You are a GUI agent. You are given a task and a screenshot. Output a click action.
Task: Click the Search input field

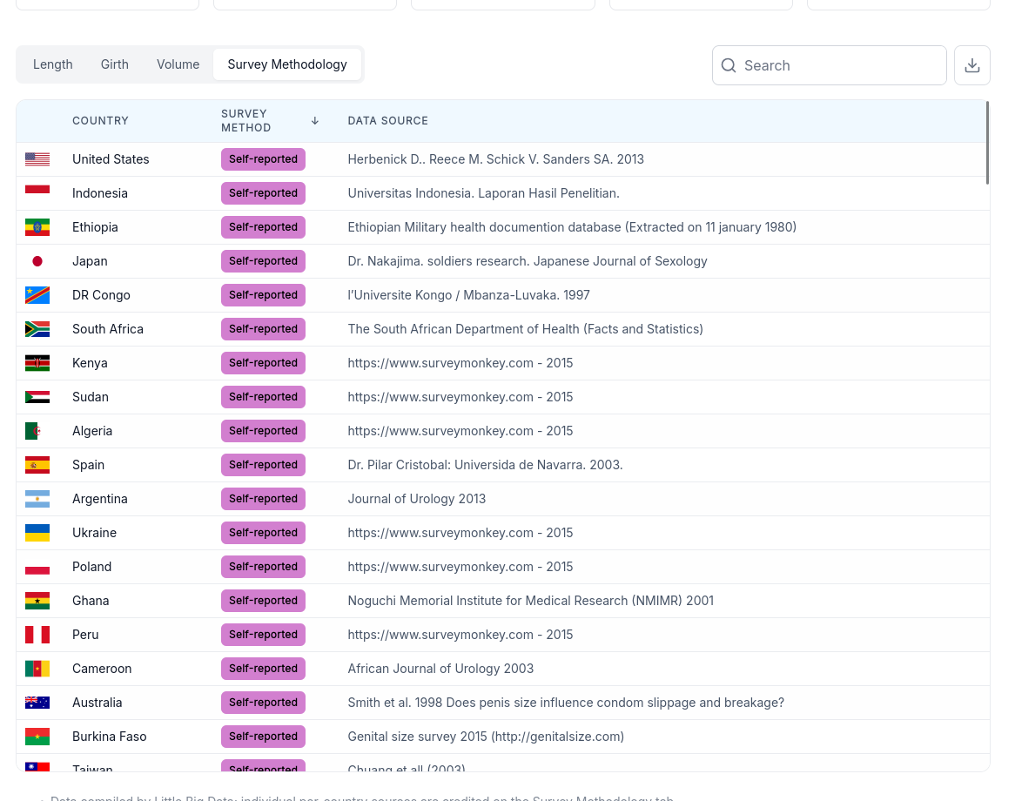tap(830, 65)
